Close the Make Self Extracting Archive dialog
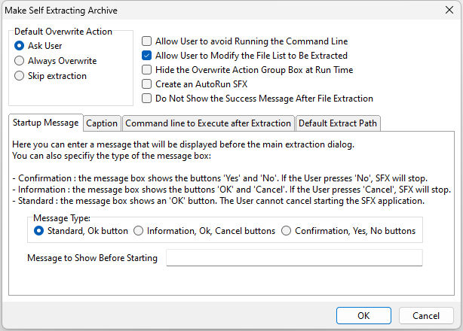463x331 pixels. [449, 10]
